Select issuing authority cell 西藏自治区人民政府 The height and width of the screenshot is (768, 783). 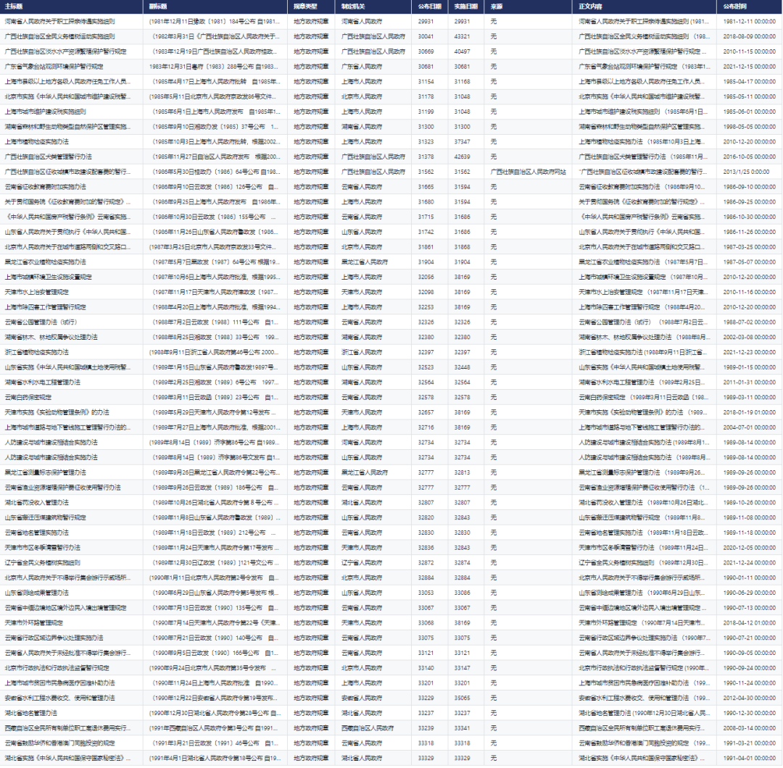[368, 728]
